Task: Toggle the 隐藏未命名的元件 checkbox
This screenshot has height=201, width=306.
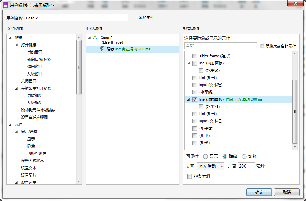Action: (261, 46)
